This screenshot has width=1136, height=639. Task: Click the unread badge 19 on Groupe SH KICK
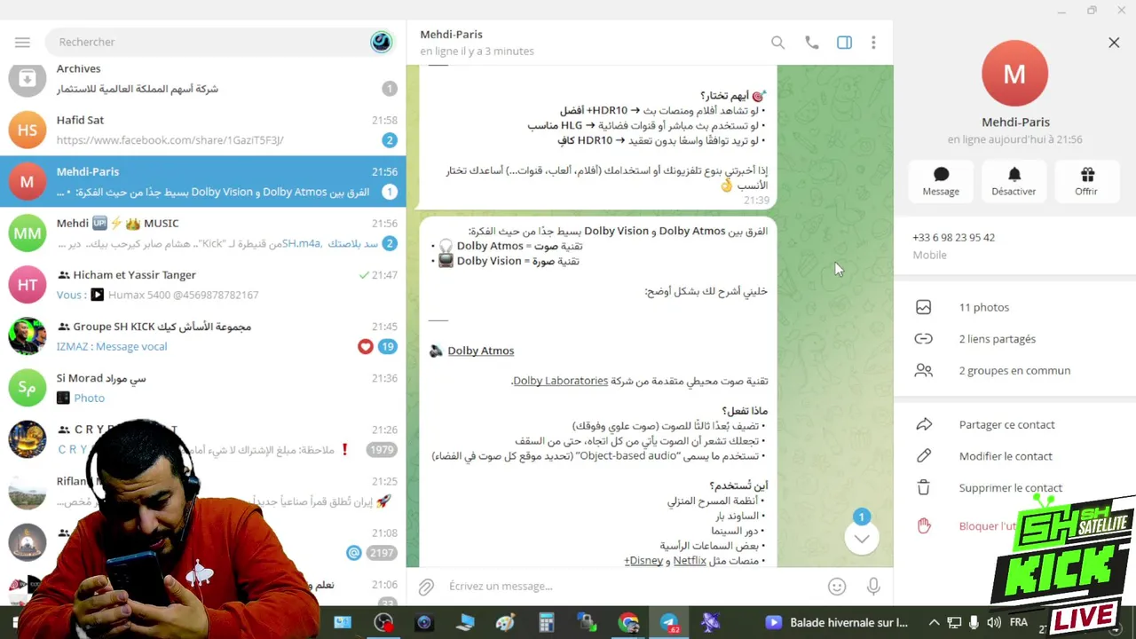(x=387, y=346)
